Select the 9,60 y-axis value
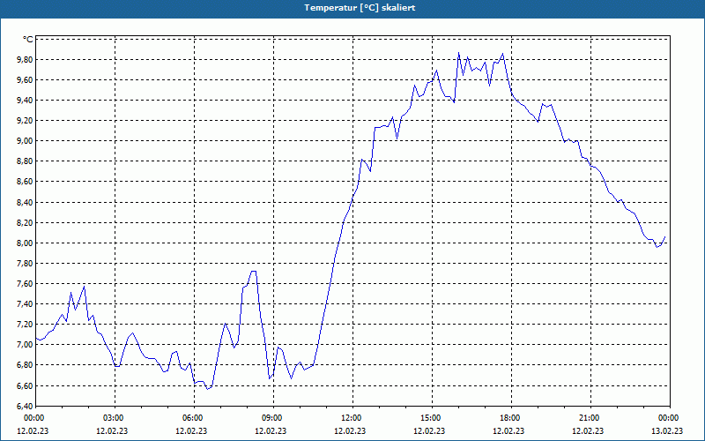The width and height of the screenshot is (705, 441). point(26,80)
